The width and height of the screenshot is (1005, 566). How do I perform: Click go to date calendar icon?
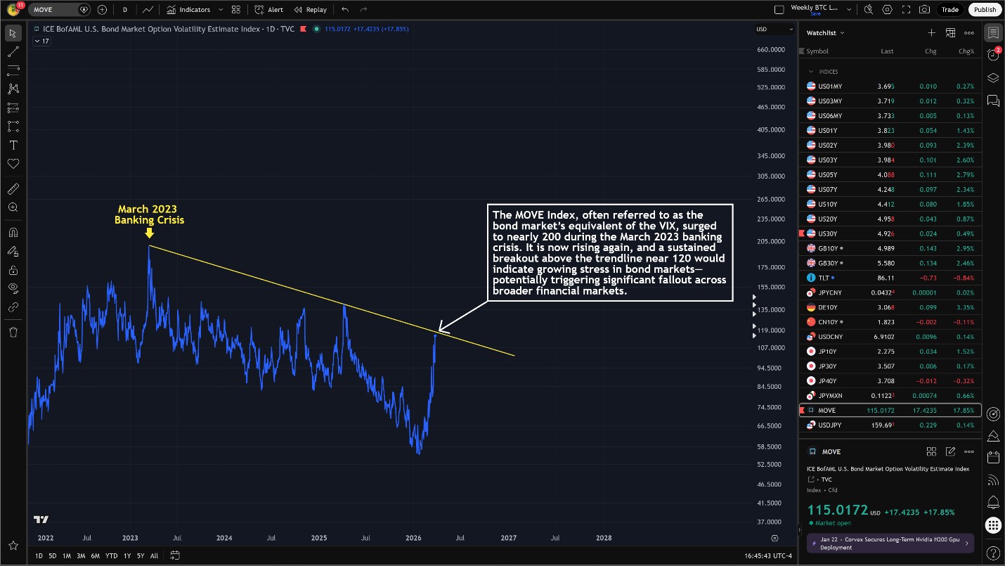point(175,555)
